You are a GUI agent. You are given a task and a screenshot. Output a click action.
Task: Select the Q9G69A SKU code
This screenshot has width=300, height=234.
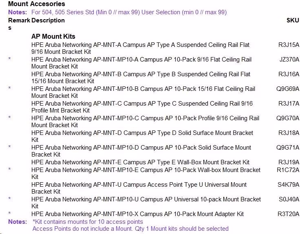(x=287, y=89)
